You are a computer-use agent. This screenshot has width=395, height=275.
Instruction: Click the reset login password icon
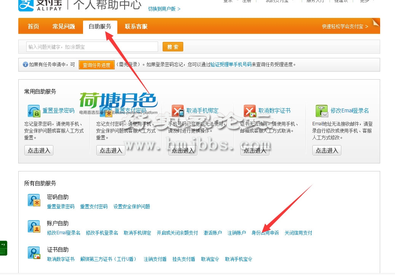click(x=34, y=111)
